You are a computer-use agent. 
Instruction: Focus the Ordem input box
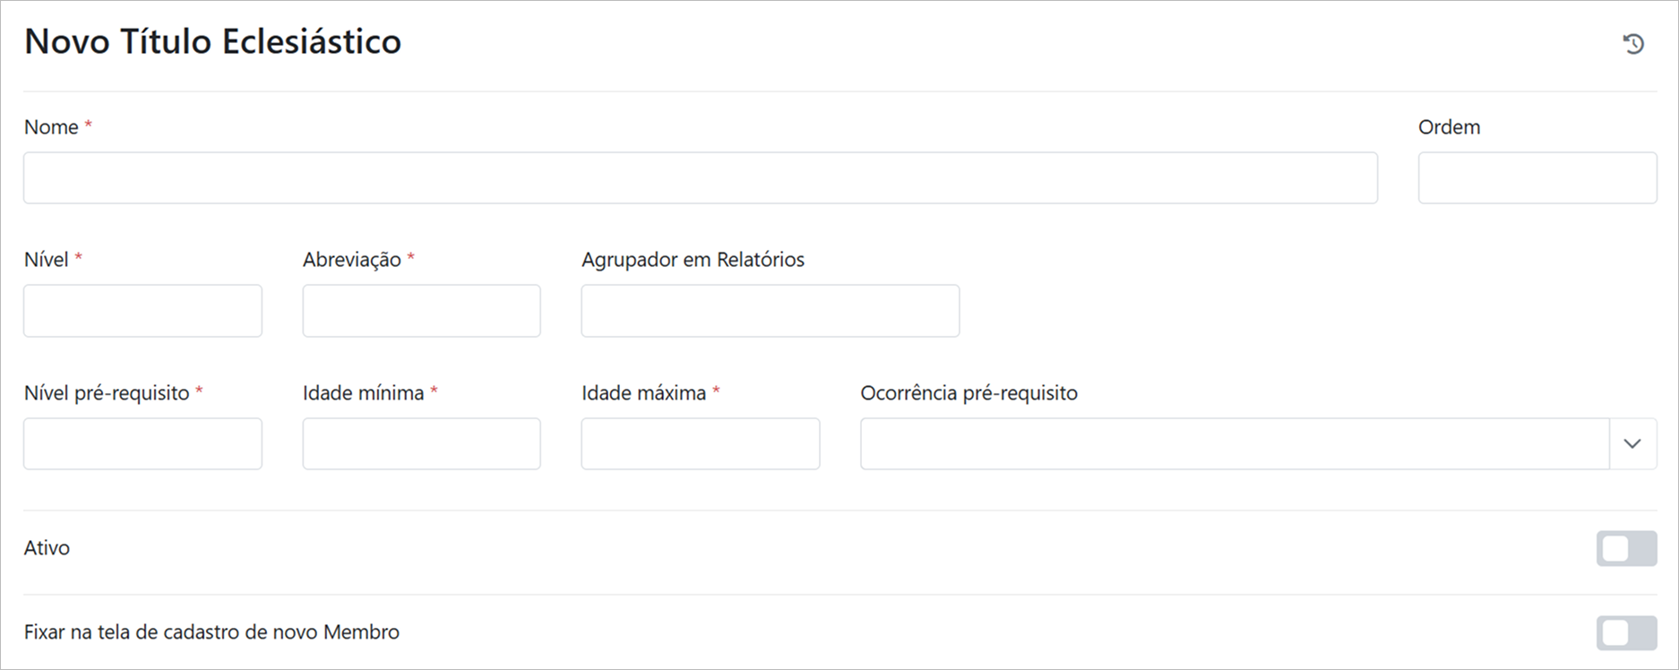1537,177
